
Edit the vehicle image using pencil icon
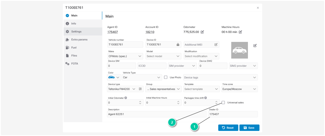pos(255,45)
